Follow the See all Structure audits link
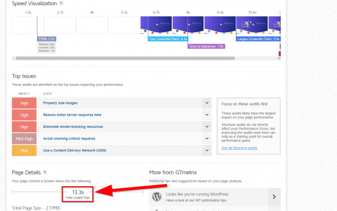This screenshot has height=211, width=337. coord(239,148)
